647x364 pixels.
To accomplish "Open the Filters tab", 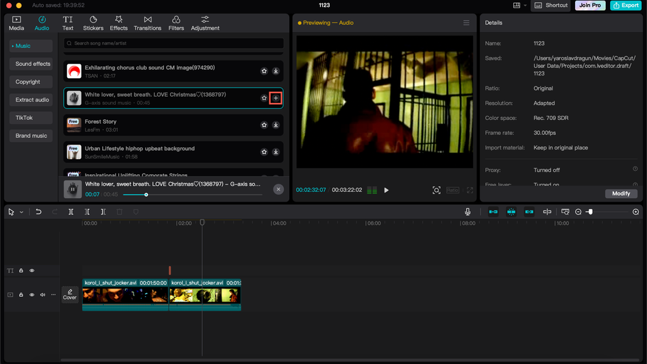I will click(x=176, y=23).
